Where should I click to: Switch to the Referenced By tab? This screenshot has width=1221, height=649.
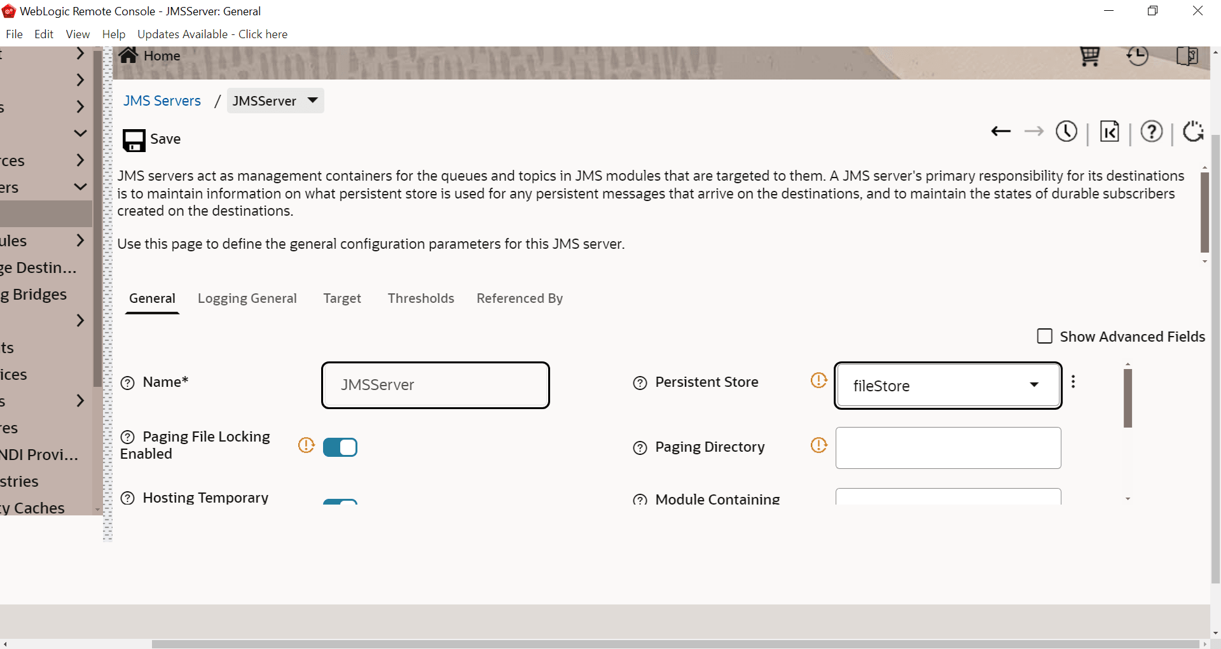(520, 298)
